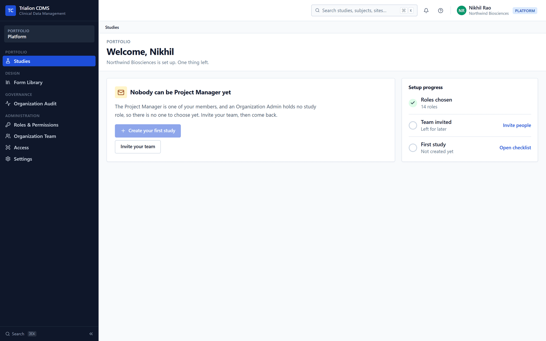The width and height of the screenshot is (546, 341).
Task: Click the Invite your team button
Action: click(138, 147)
